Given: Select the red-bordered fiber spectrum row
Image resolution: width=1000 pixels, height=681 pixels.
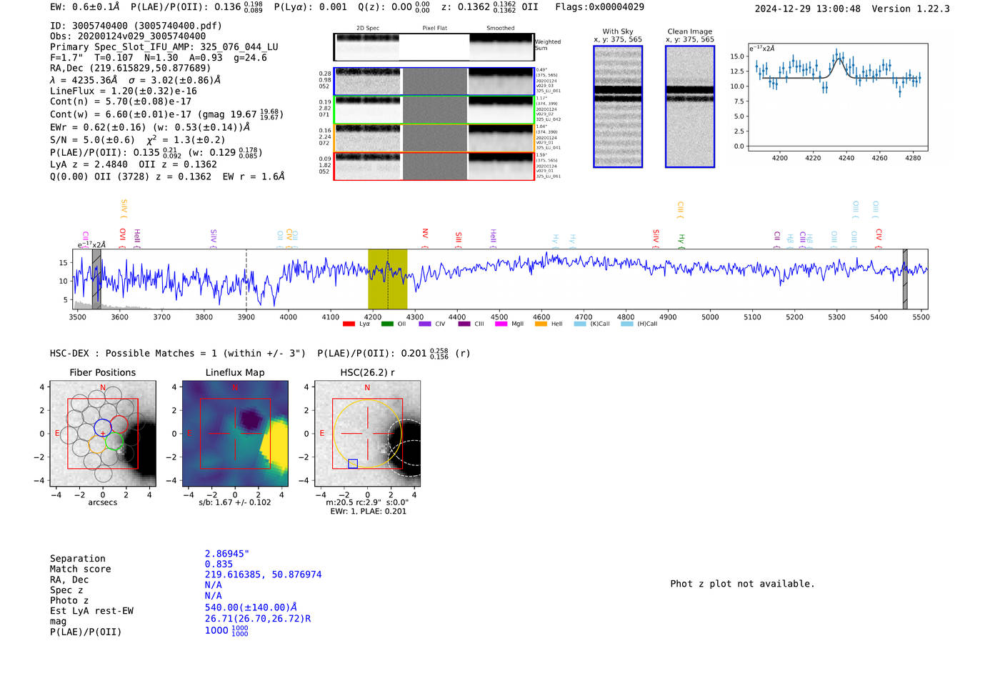Looking at the screenshot, I should [434, 166].
